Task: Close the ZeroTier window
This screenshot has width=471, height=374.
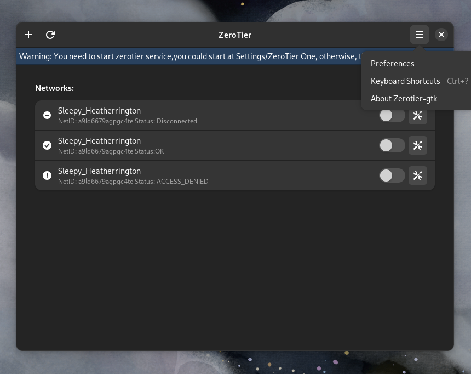Action: 441,35
